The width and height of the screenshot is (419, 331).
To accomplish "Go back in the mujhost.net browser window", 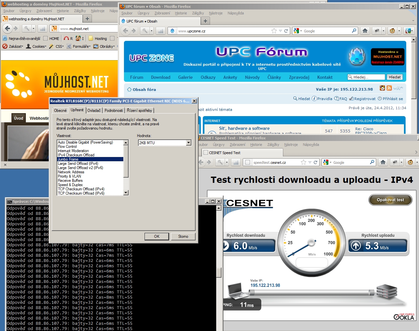I will pos(7,29).
